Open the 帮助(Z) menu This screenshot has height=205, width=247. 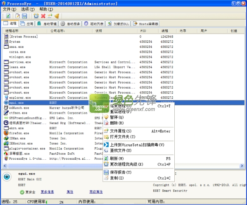(x=46, y=9)
